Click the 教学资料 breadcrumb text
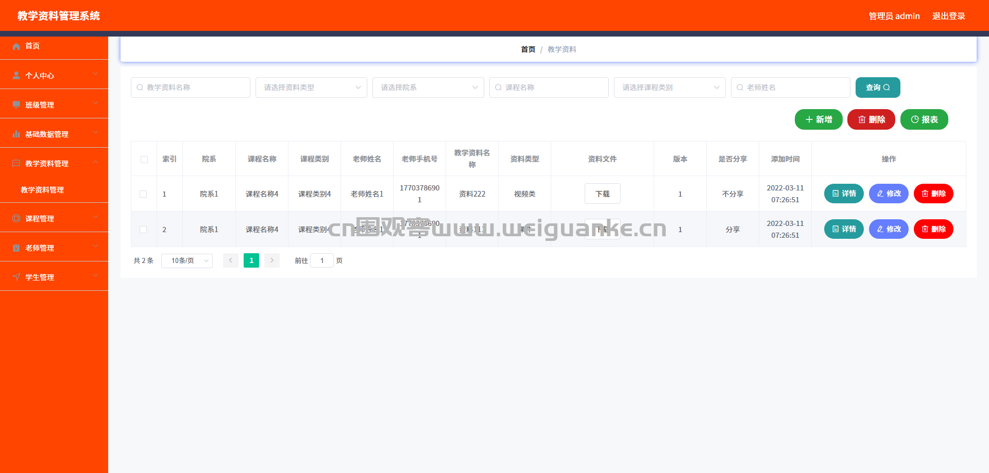The height and width of the screenshot is (473, 989). (x=562, y=49)
